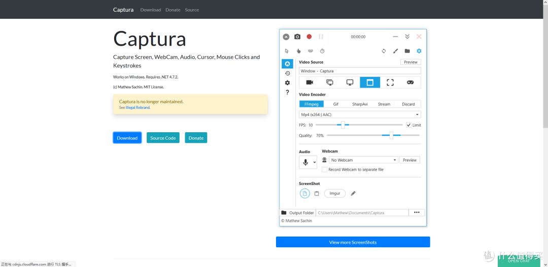Click Captura brand in navigation bar
The width and height of the screenshot is (548, 267).
pos(123,10)
